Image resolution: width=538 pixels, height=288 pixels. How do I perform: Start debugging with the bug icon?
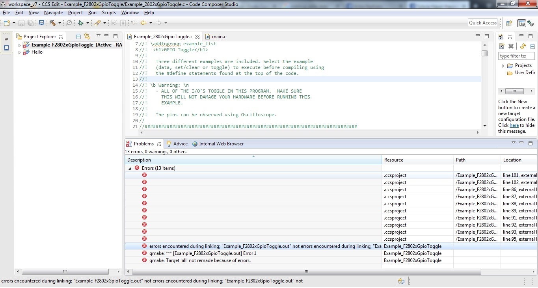pyautogui.click(x=81, y=24)
